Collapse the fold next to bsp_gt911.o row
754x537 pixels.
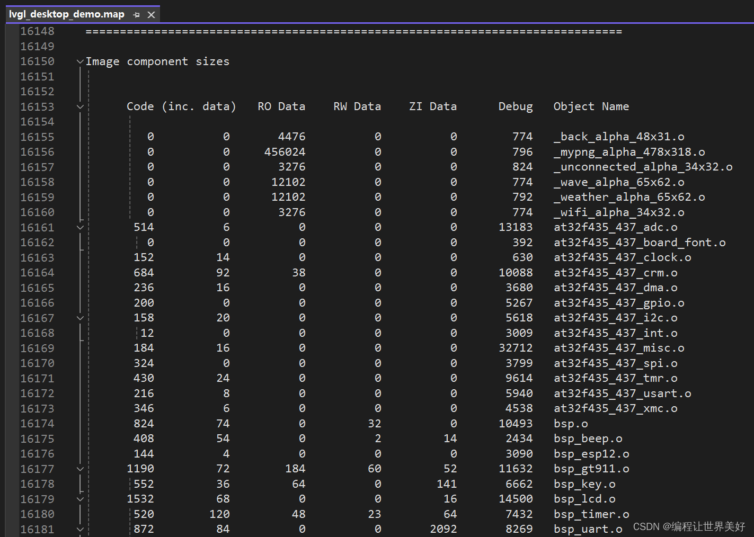[79, 468]
